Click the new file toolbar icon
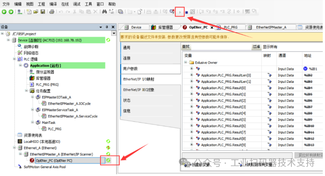The width and height of the screenshot is (325, 176). (29, 12)
